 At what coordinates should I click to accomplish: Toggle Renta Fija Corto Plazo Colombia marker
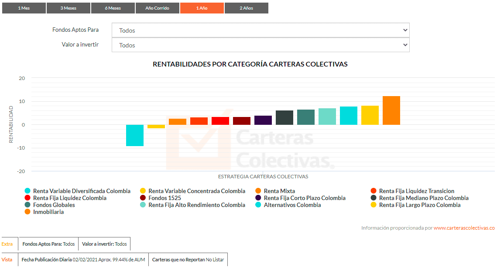(258, 198)
